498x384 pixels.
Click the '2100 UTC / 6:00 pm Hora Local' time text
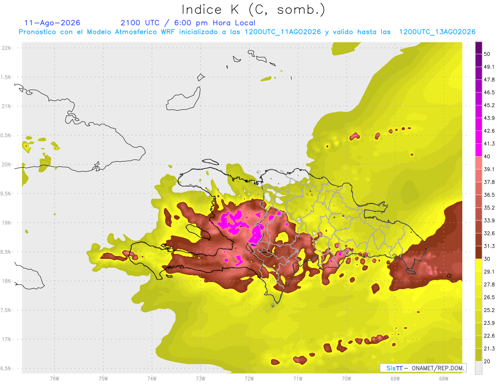click(x=188, y=23)
